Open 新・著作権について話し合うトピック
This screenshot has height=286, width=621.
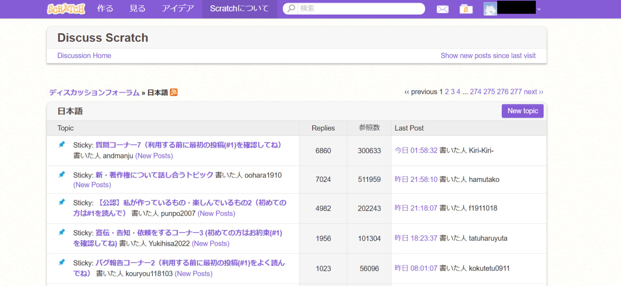(154, 175)
